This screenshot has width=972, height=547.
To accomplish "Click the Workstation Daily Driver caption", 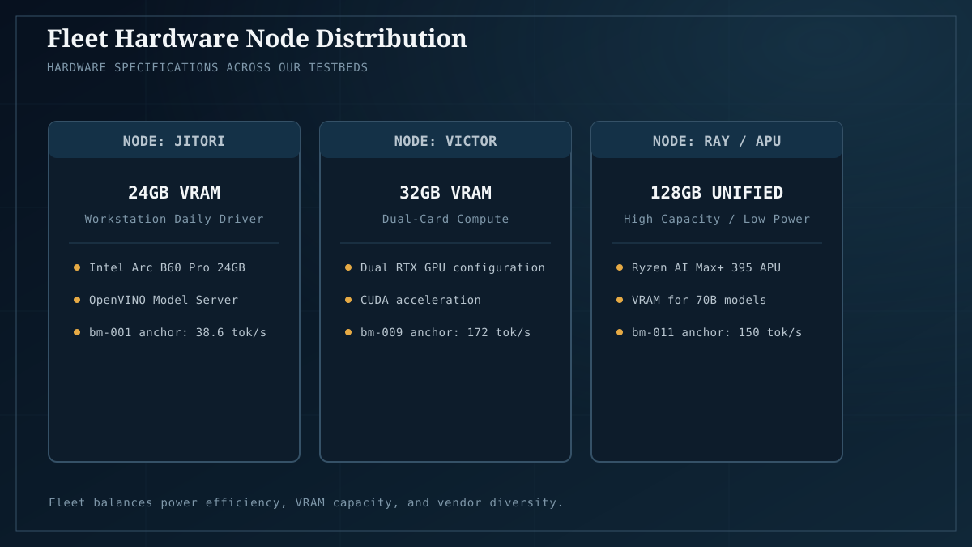I will tap(174, 219).
